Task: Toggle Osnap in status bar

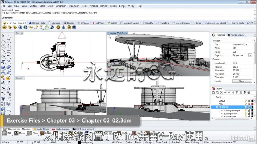Action: pyautogui.click(x=148, y=142)
